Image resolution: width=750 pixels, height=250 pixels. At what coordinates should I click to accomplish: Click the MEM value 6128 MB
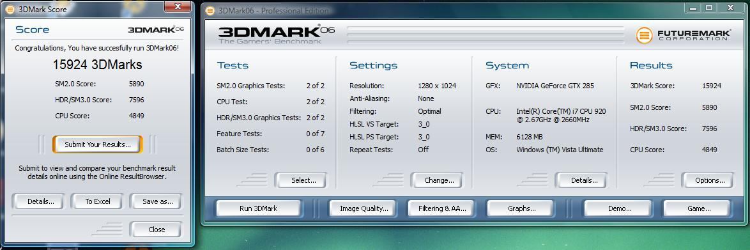tap(530, 137)
